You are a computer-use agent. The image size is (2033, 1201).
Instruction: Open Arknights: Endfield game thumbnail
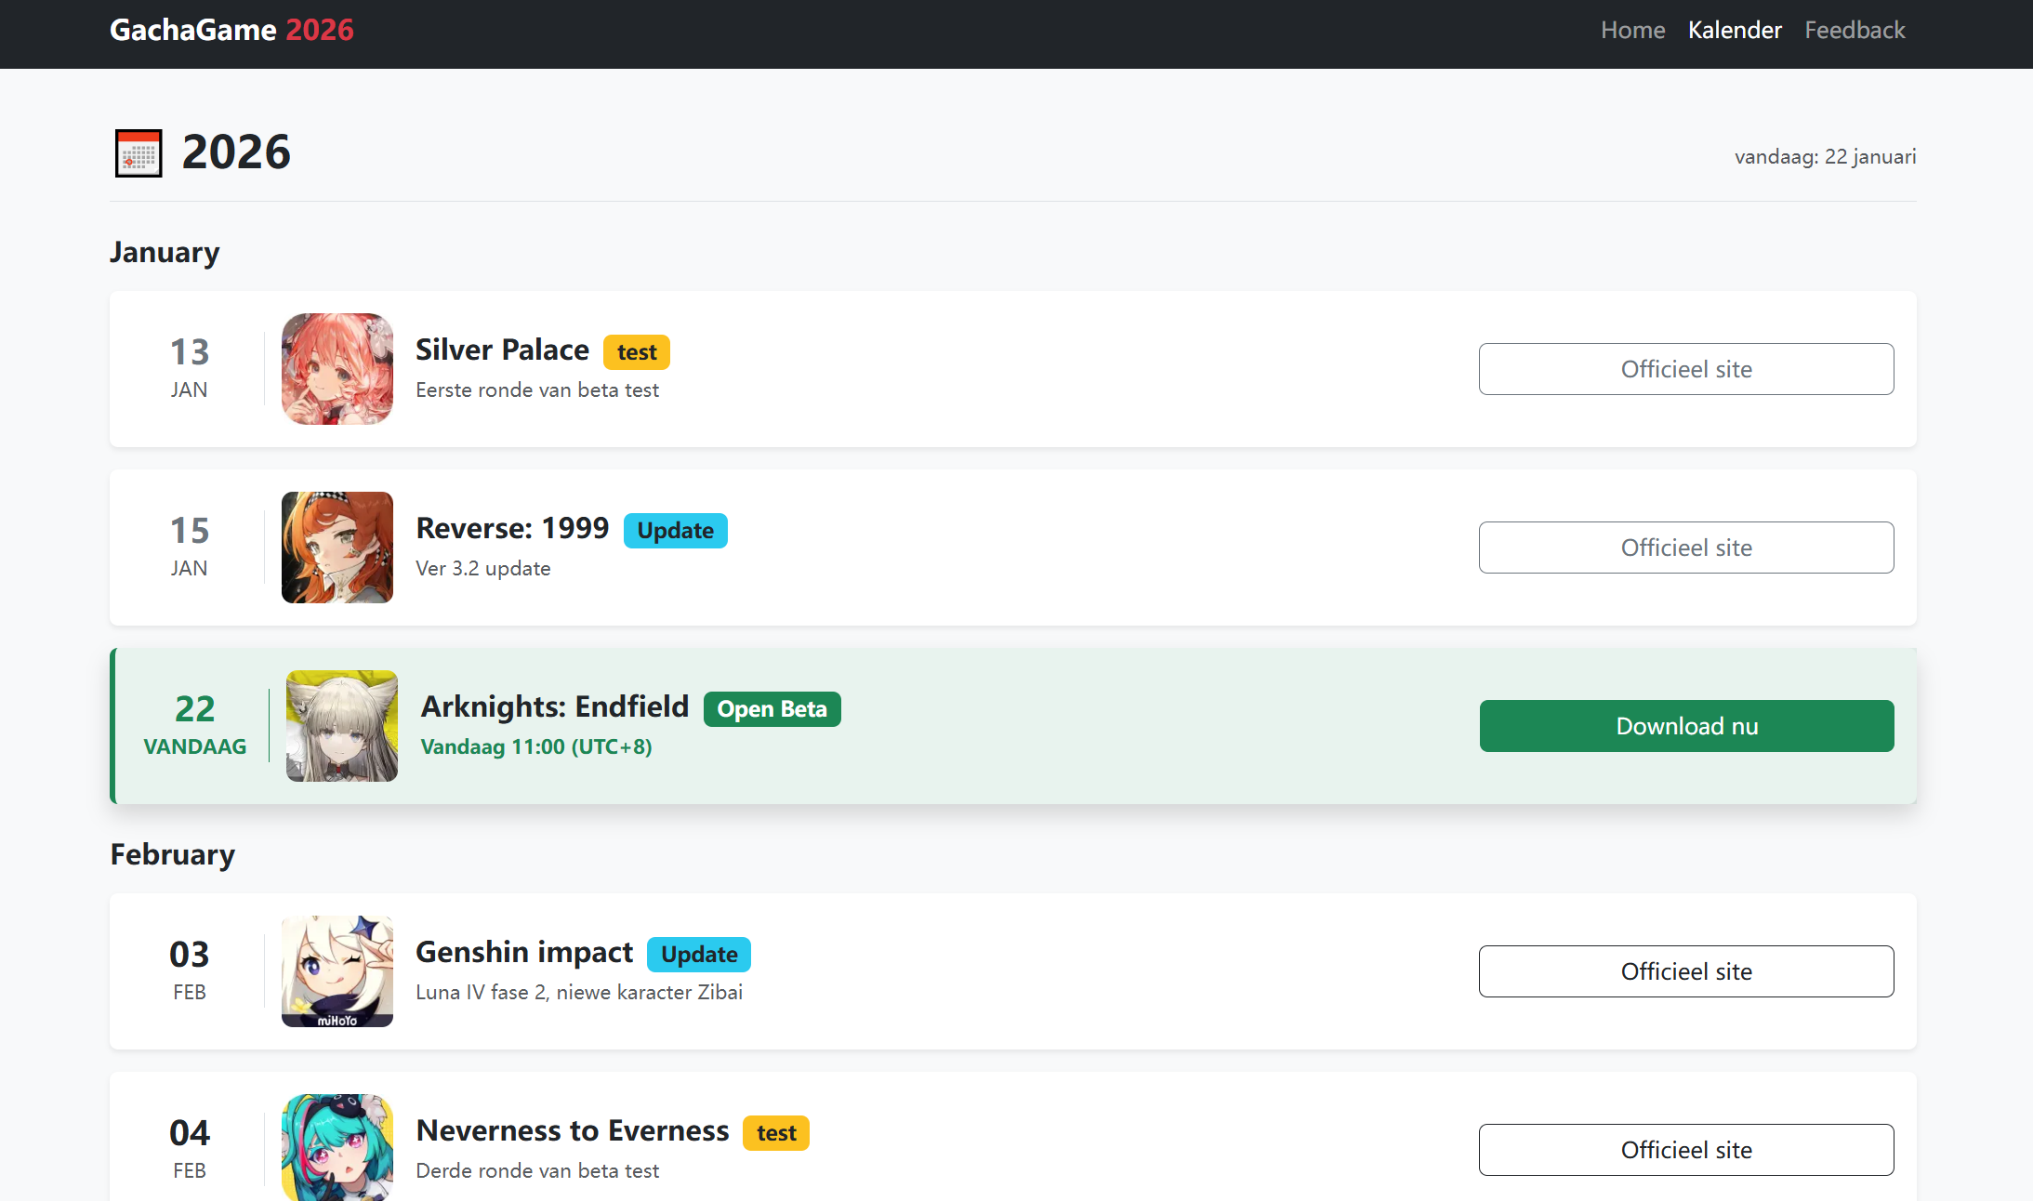click(342, 726)
